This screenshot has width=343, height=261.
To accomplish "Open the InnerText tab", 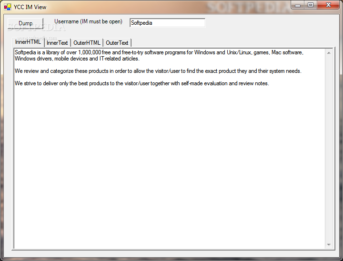I will pos(57,43).
